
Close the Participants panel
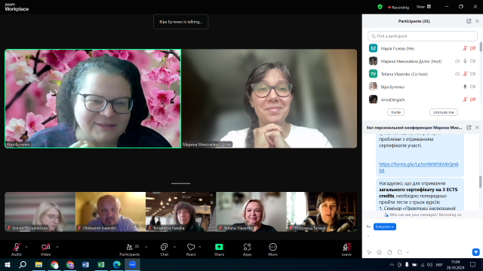[477, 21]
